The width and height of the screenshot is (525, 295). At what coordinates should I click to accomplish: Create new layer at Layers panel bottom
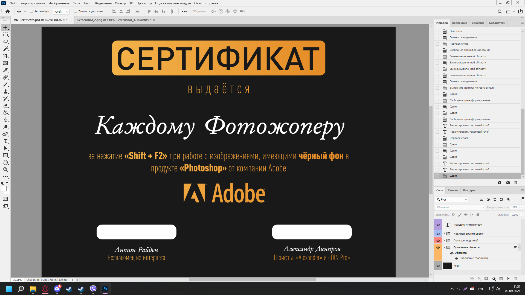click(x=509, y=279)
